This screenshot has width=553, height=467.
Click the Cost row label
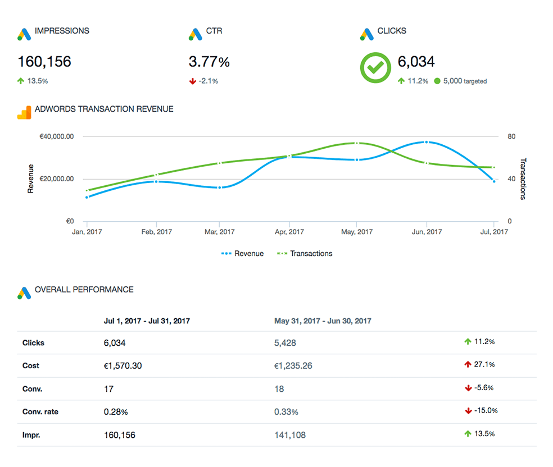tap(31, 365)
